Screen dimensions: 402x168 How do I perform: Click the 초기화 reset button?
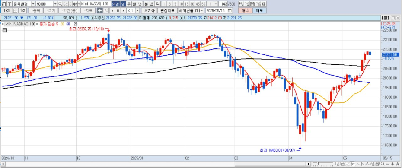(x=149, y=10)
